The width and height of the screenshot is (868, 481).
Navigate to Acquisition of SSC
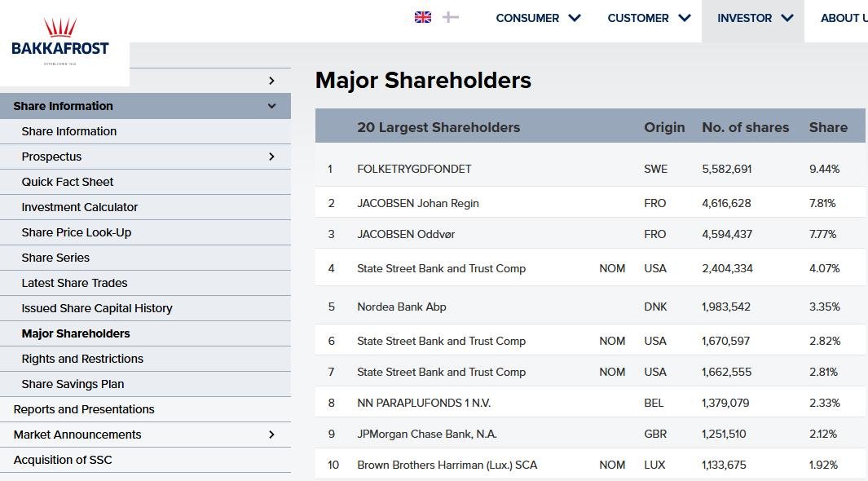pyautogui.click(x=62, y=460)
